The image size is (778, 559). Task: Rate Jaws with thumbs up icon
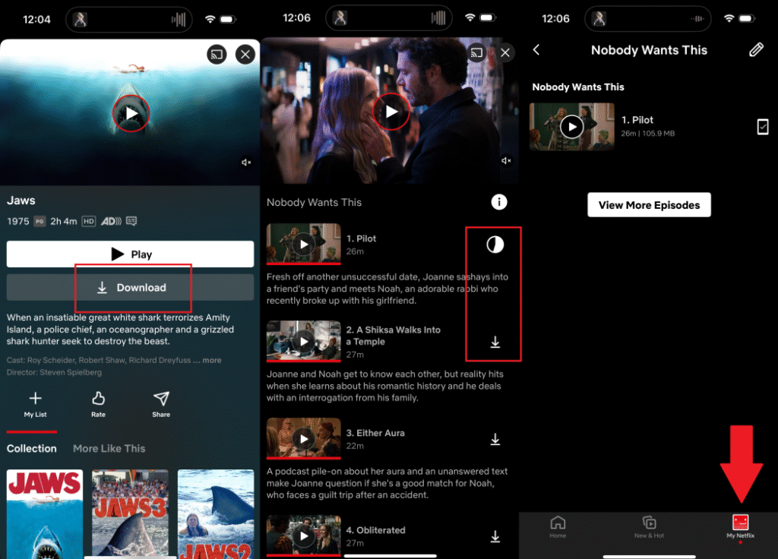(x=98, y=404)
